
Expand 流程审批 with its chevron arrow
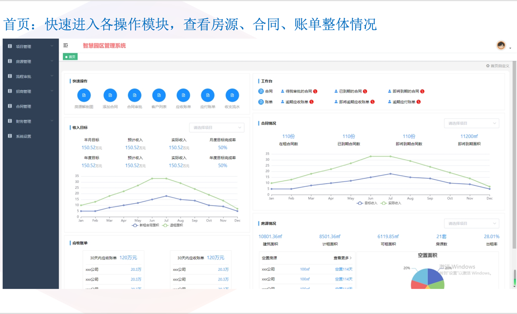tap(52, 76)
